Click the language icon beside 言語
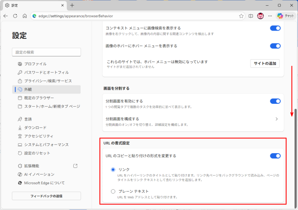298x210 pixels. coord(20,119)
